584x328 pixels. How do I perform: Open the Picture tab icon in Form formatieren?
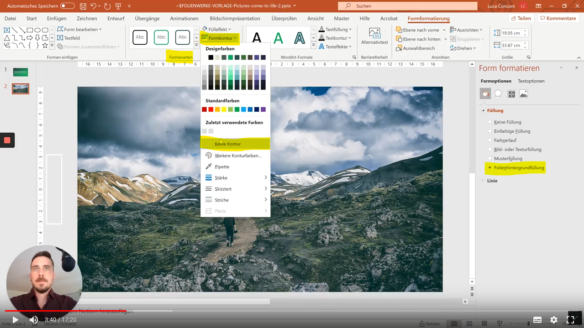(x=524, y=94)
